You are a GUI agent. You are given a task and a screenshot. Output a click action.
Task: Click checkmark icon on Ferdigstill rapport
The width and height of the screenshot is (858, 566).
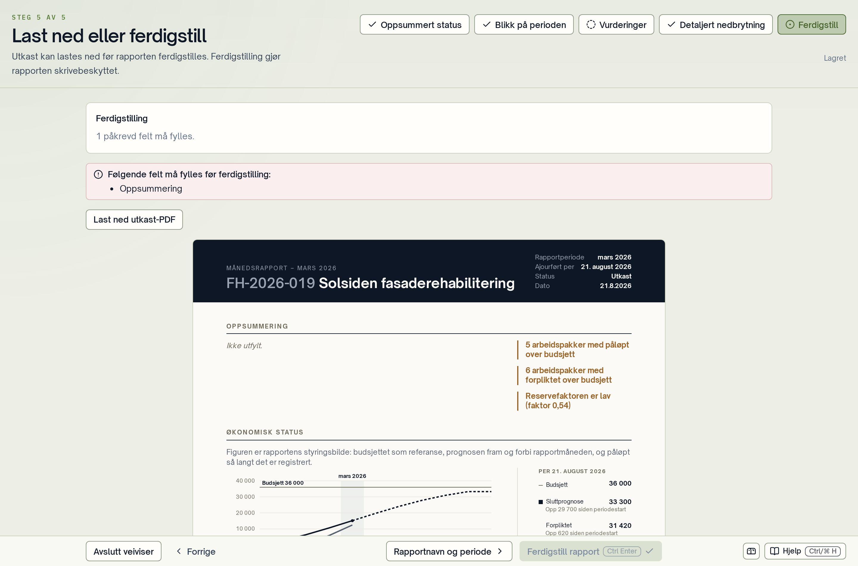649,551
